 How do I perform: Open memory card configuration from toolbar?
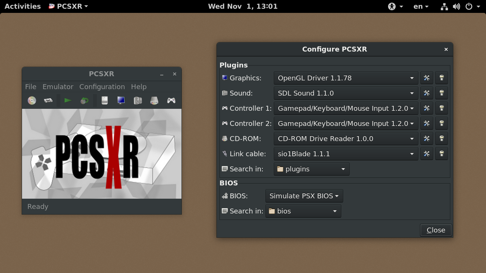pyautogui.click(x=105, y=100)
